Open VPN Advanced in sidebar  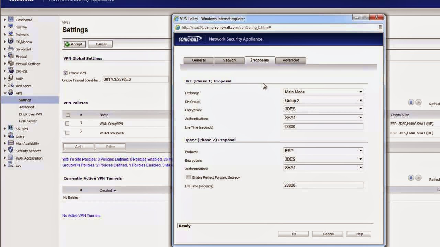pos(26,107)
